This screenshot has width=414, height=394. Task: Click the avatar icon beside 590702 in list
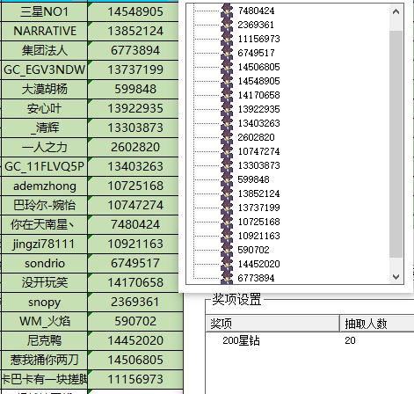click(x=227, y=250)
